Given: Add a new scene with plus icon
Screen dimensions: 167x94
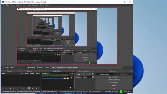Looking at the screenshot, I should (x=3, y=88).
